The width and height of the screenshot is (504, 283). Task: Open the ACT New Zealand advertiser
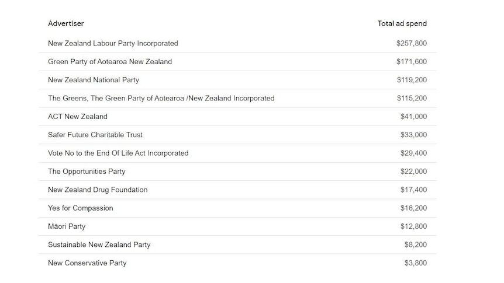click(237, 117)
